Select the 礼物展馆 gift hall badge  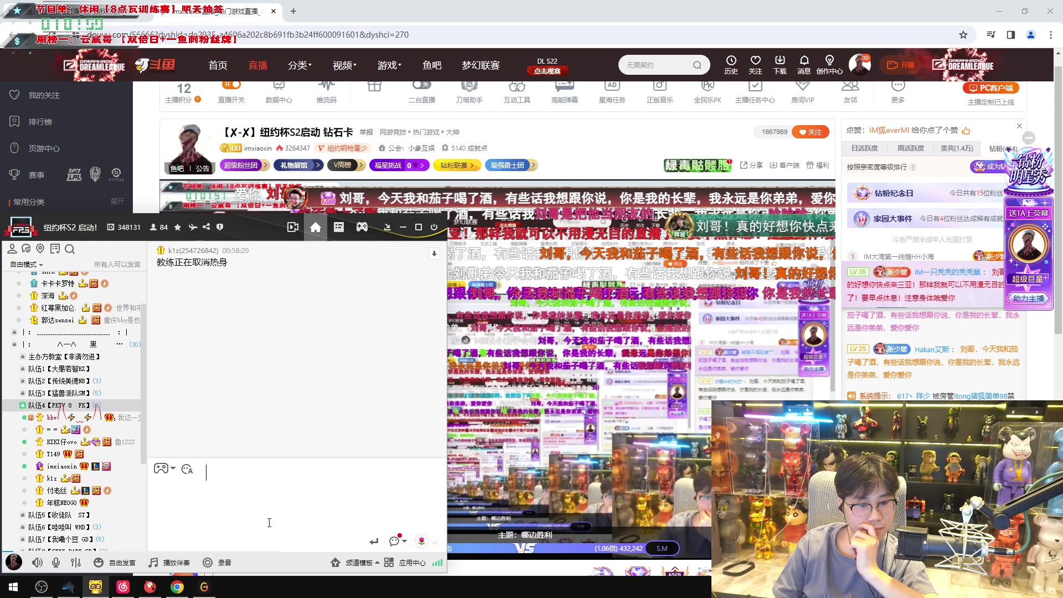pyautogui.click(x=295, y=165)
